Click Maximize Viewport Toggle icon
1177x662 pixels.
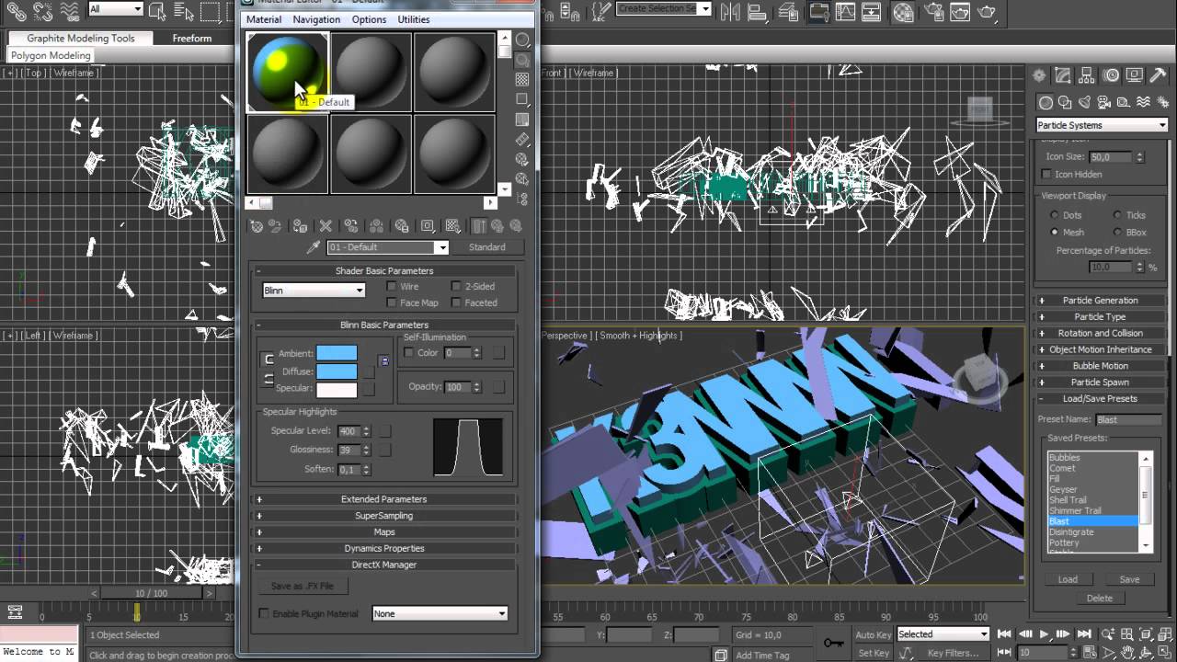(1164, 653)
